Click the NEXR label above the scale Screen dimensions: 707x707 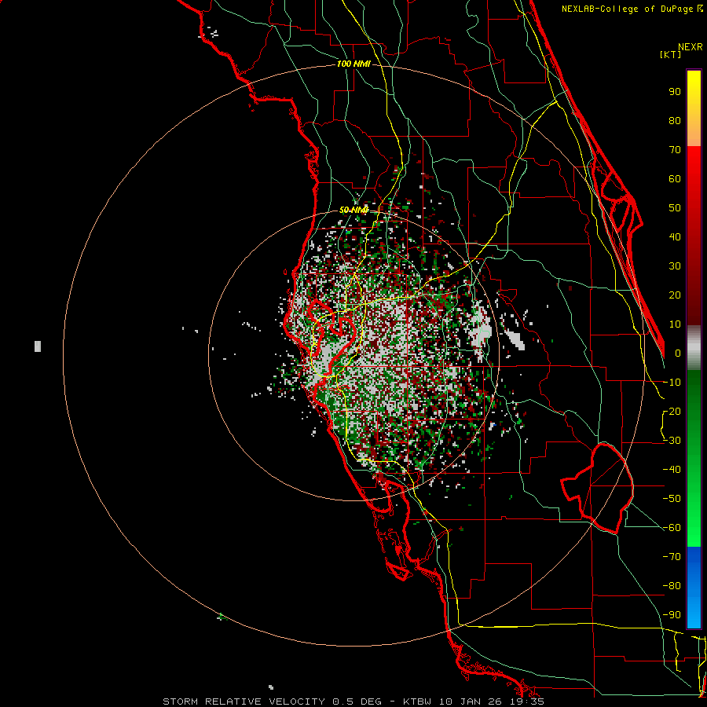click(x=690, y=47)
